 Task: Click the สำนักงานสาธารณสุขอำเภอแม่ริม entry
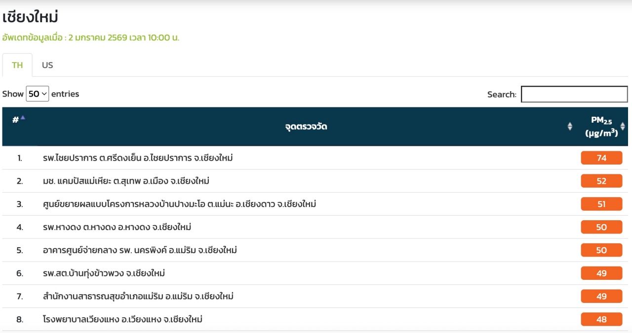pos(138,296)
